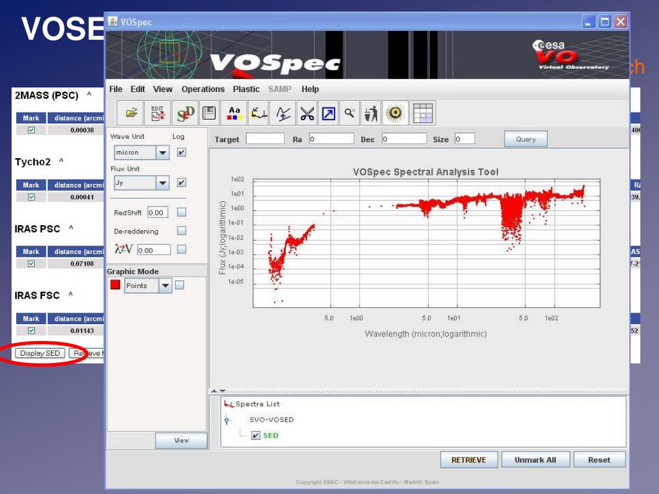Click the Query button
659x494 pixels.
point(526,139)
